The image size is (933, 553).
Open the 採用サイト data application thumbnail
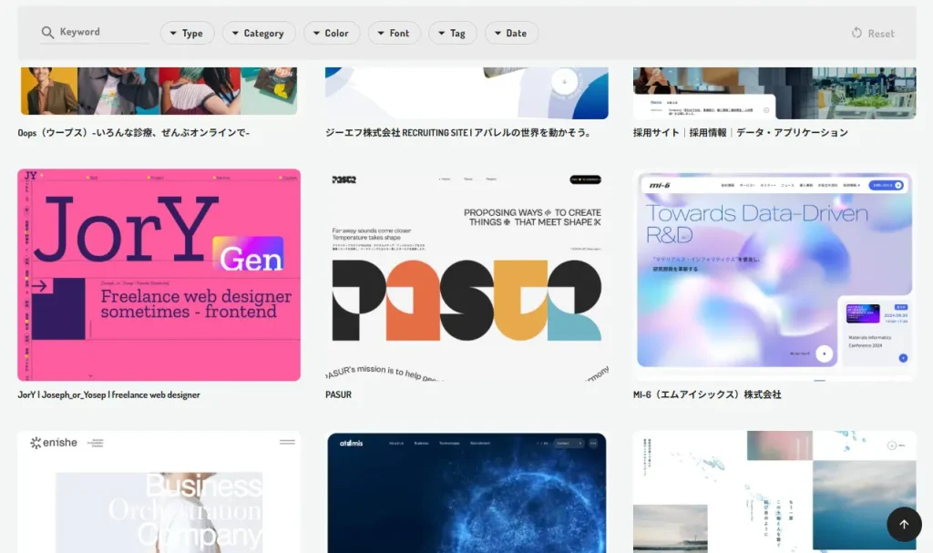pos(774,93)
